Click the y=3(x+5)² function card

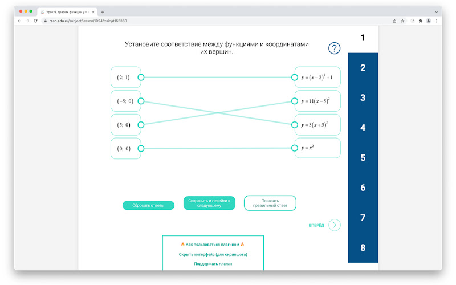(x=317, y=125)
